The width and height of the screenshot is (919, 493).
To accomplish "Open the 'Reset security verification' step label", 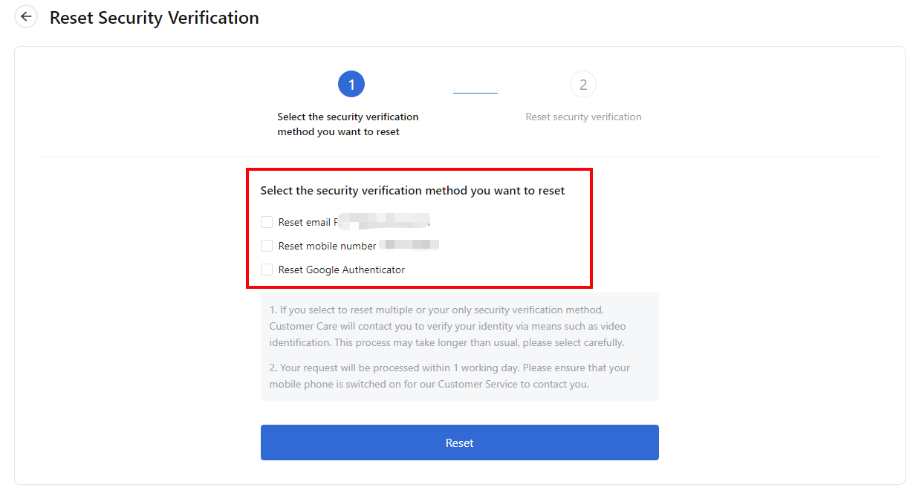I will [x=583, y=117].
